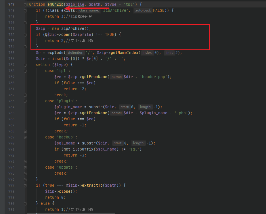Image resolution: width=266 pixels, height=214 pixels.
Task: Click the 'return -3;' statement
Action: (75, 155)
